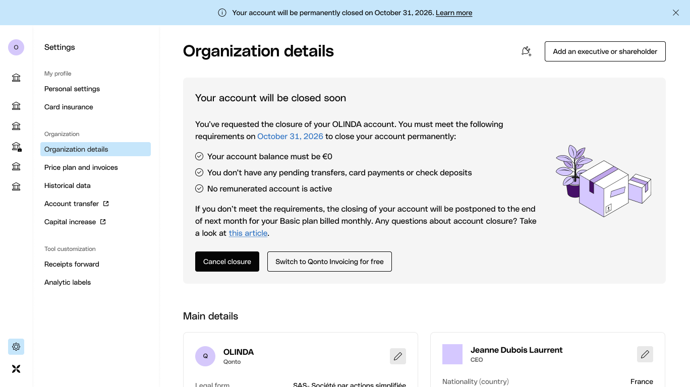This screenshot has height=387, width=690.
Task: Click "Your account will be closed soon" heading
Action: pos(270,98)
